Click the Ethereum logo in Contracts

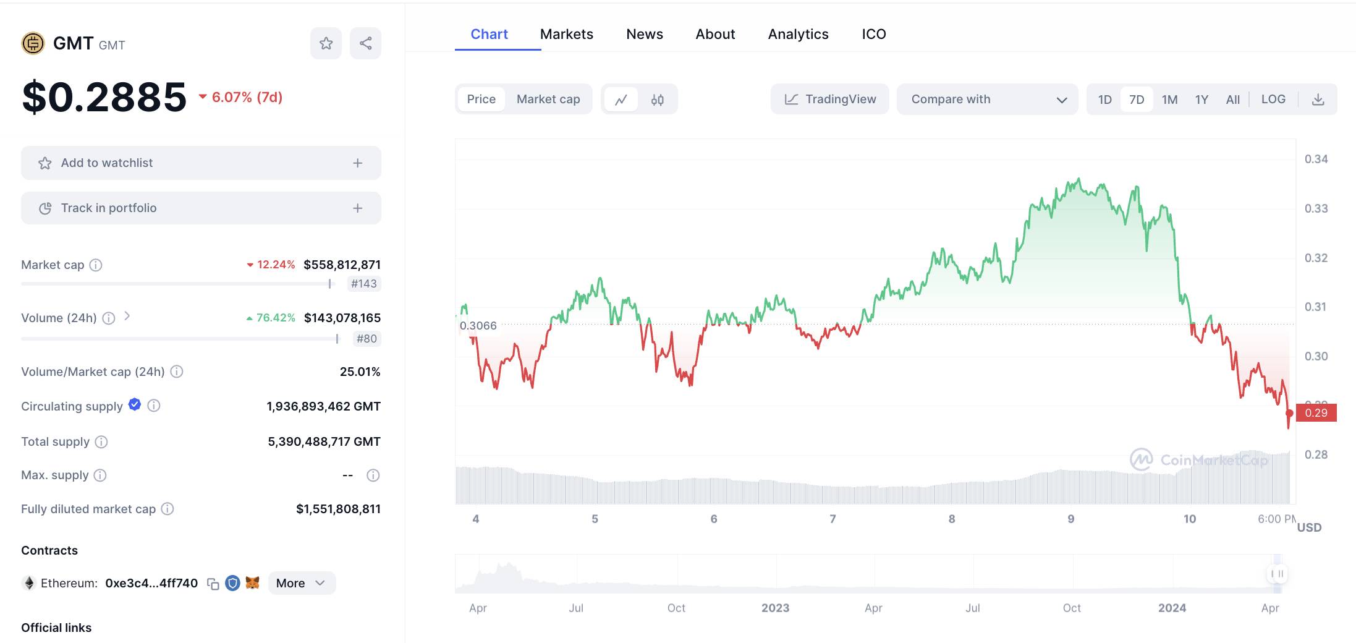[x=28, y=583]
